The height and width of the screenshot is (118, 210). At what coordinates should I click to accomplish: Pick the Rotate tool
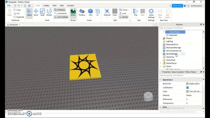pyautogui.click(x=49, y=12)
